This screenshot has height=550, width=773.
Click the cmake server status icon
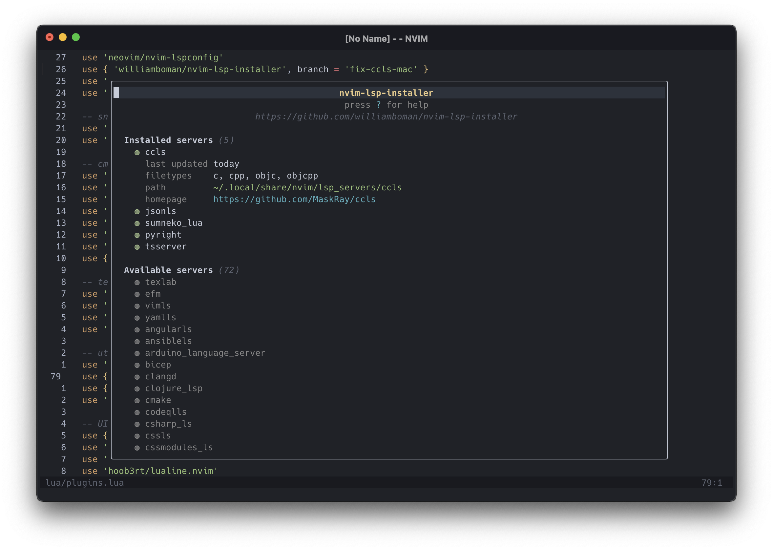coord(137,400)
